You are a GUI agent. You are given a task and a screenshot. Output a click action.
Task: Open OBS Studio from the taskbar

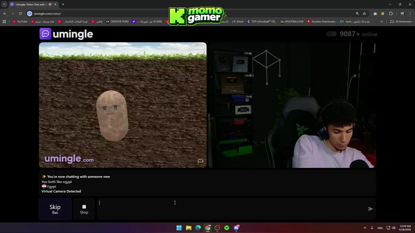point(217,228)
